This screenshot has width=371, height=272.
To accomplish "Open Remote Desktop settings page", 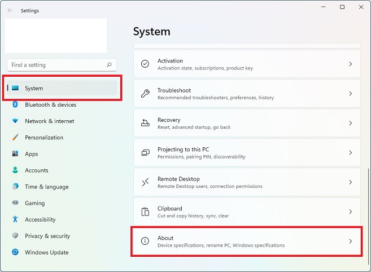I will (x=247, y=182).
